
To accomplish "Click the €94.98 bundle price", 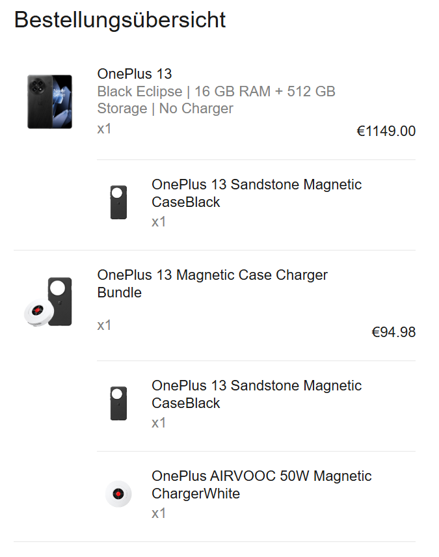I will coord(393,332).
